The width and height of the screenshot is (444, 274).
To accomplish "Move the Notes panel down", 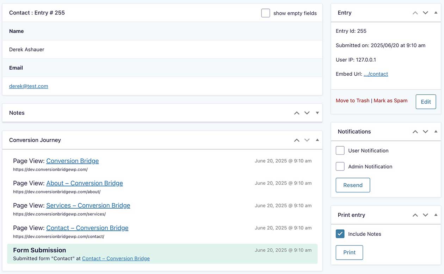I will pyautogui.click(x=307, y=113).
